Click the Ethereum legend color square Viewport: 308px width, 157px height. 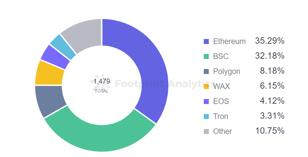coord(206,42)
